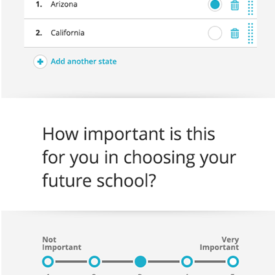Set importance to the second scale point

pyautogui.click(x=94, y=261)
